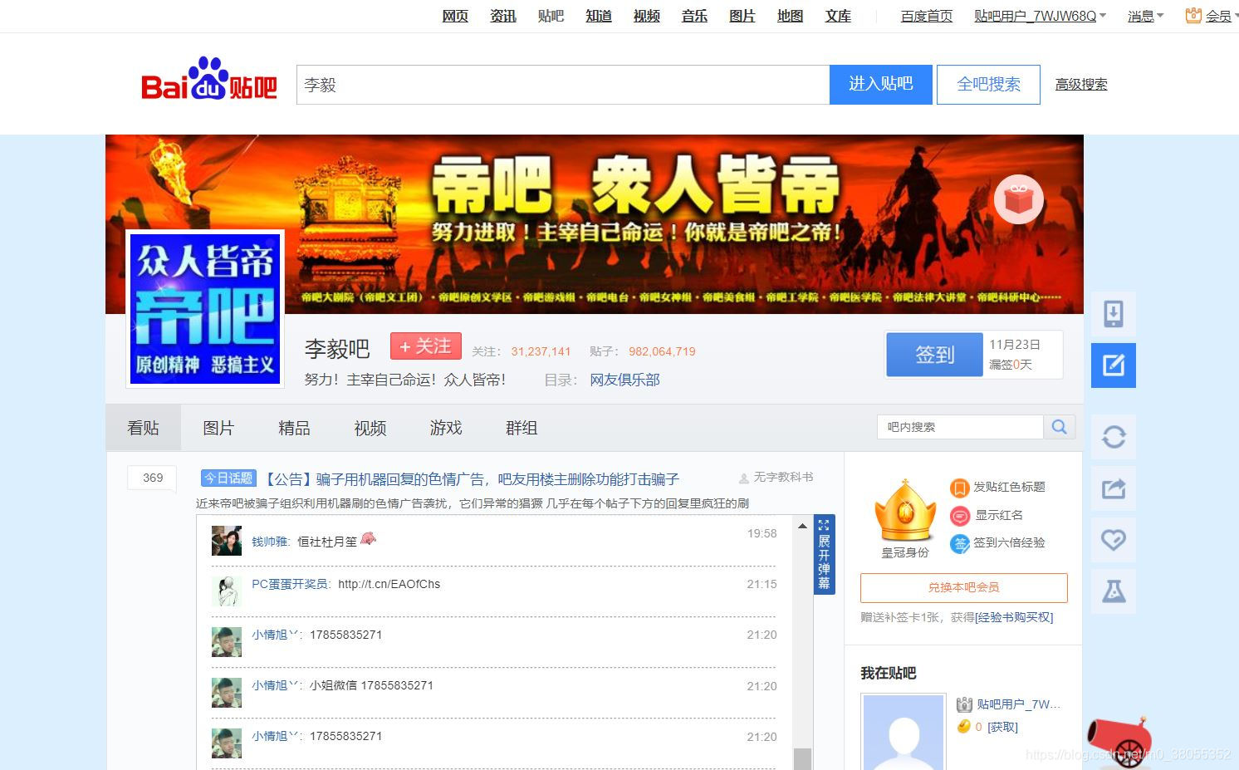Click the 签到六倍经验 blue icon
This screenshot has width=1239, height=770.
tap(959, 543)
